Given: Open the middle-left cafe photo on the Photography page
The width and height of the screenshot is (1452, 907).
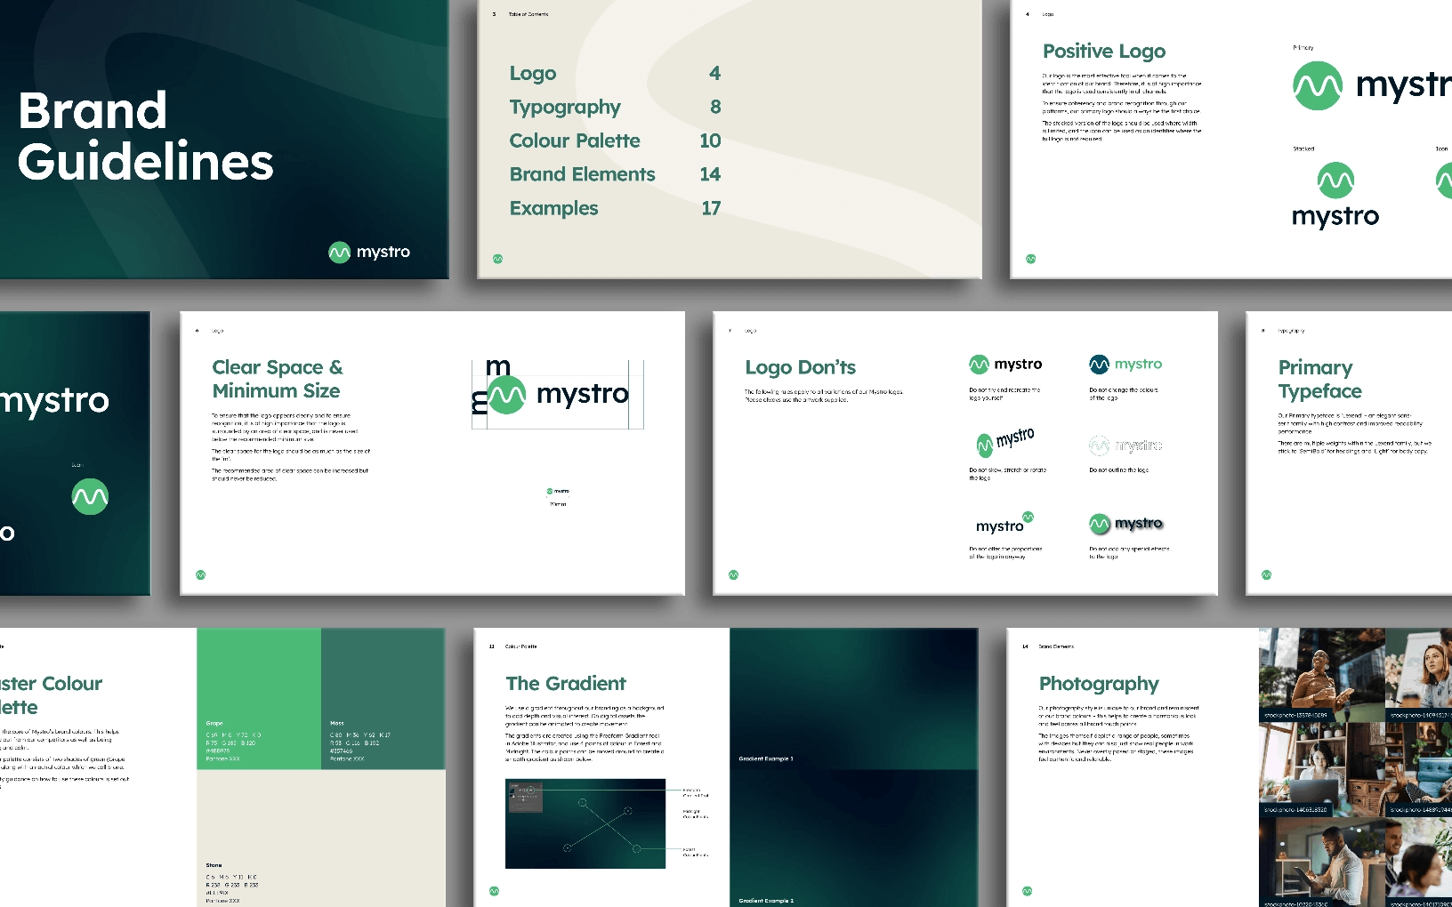Looking at the screenshot, I should click(x=1322, y=769).
